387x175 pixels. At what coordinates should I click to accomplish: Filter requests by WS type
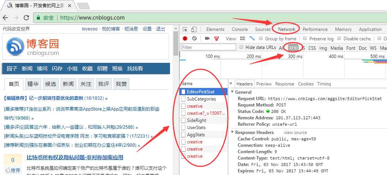click(373, 48)
